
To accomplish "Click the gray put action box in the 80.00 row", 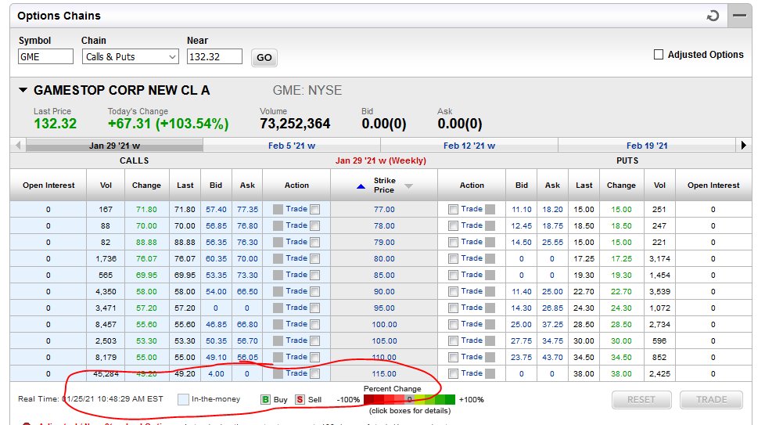I will click(490, 259).
